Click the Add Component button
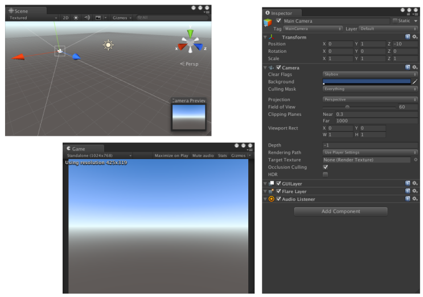 pos(340,211)
